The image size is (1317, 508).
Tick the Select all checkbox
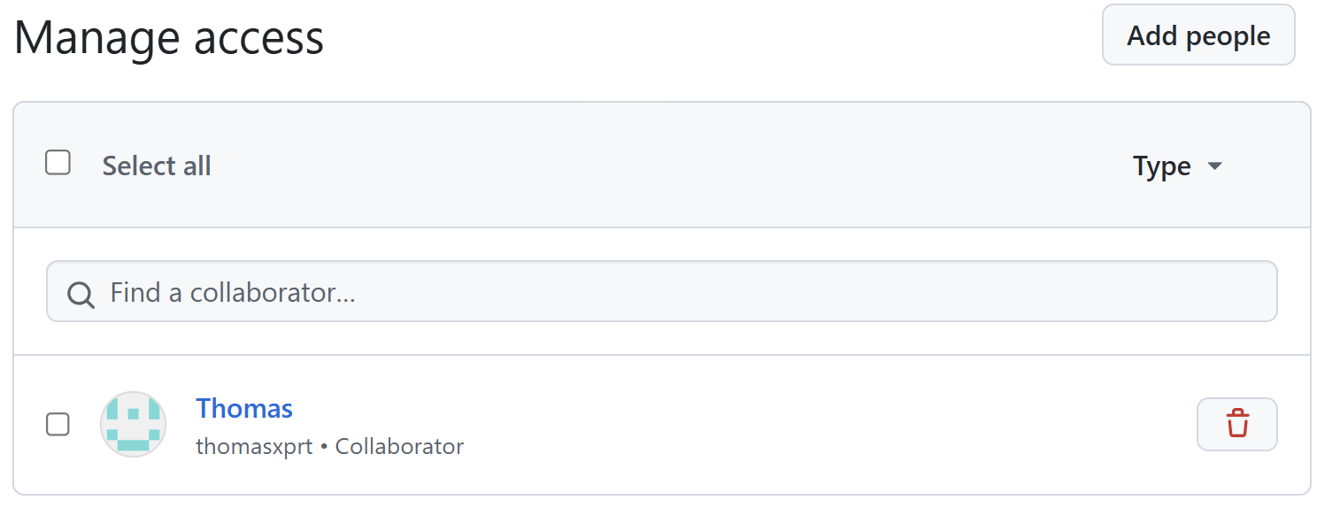pos(58,163)
